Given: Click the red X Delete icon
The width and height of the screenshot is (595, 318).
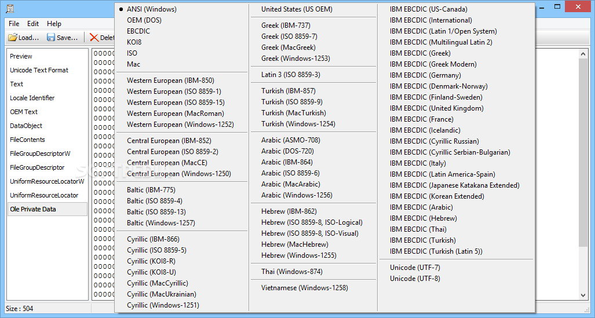Looking at the screenshot, I should [x=94, y=38].
